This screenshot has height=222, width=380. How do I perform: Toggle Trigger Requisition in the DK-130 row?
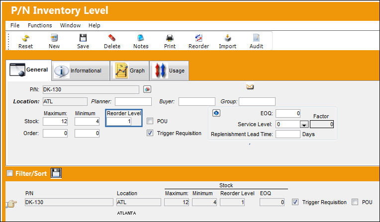(295, 202)
